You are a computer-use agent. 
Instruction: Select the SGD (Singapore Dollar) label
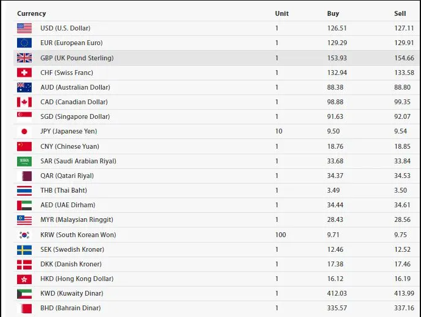(x=75, y=116)
